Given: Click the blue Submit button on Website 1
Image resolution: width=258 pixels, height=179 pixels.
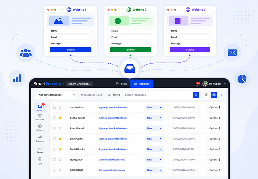Looking at the screenshot, I should coord(71,49).
